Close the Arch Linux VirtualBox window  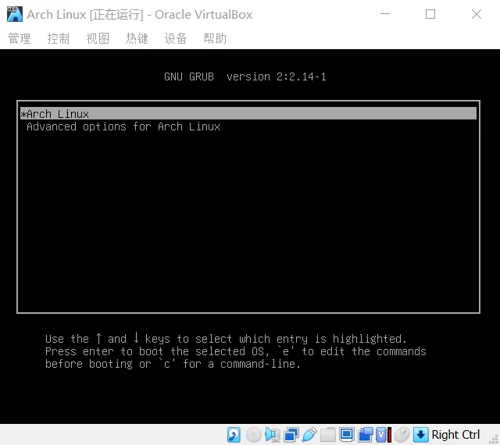(x=477, y=14)
